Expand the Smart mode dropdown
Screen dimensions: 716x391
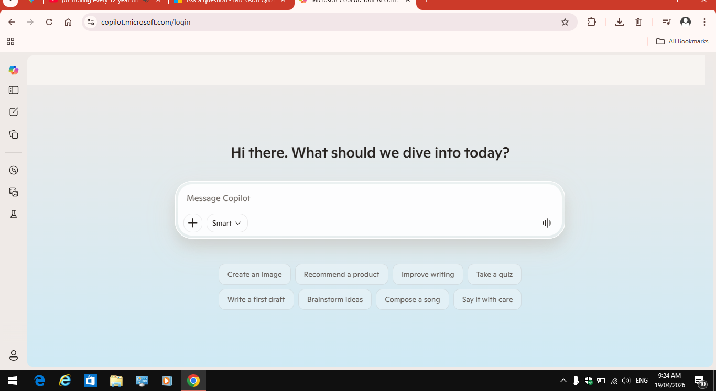point(227,223)
